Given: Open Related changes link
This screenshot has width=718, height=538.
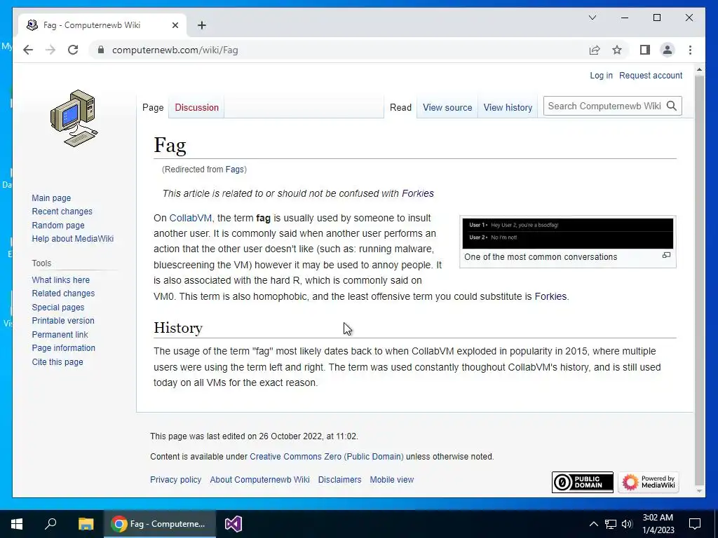Looking at the screenshot, I should (63, 294).
